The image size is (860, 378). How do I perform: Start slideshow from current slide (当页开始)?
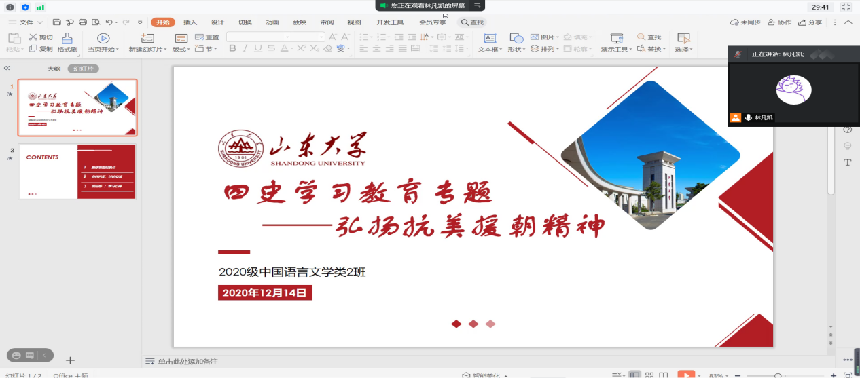(x=103, y=39)
